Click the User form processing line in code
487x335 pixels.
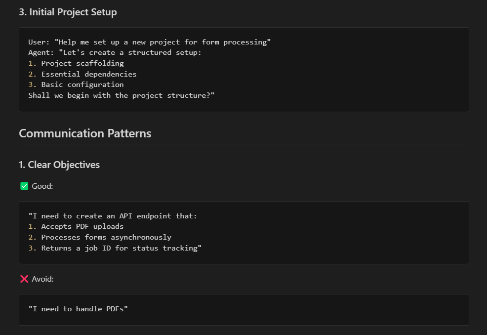(150, 42)
